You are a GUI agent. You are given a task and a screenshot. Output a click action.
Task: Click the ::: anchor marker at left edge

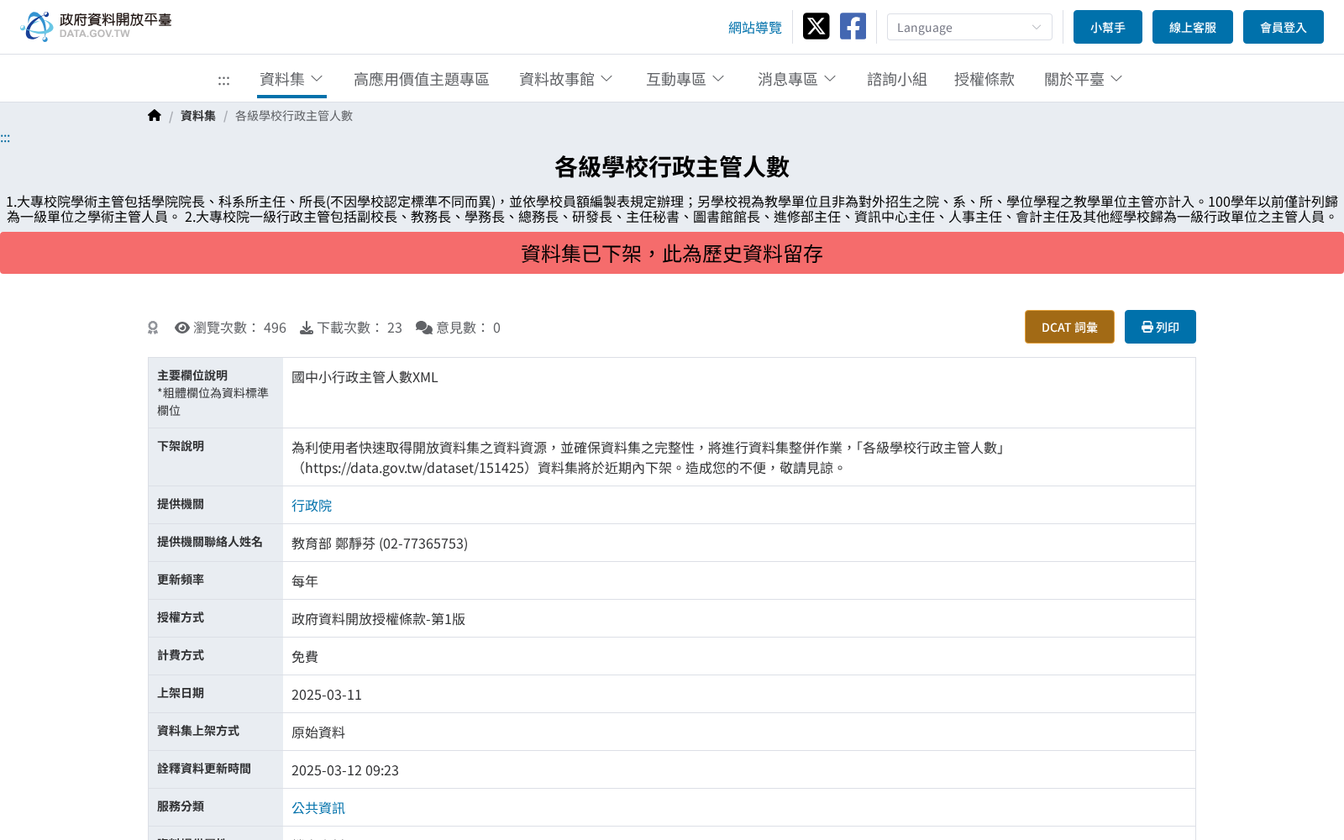pyautogui.click(x=5, y=138)
